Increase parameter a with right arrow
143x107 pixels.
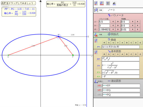point(118,22)
